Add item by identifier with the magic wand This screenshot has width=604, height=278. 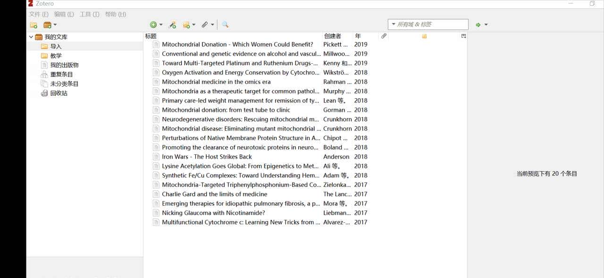click(x=173, y=24)
